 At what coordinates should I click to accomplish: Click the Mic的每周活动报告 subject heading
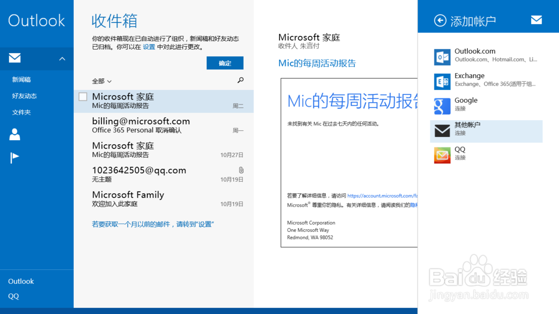[317, 63]
